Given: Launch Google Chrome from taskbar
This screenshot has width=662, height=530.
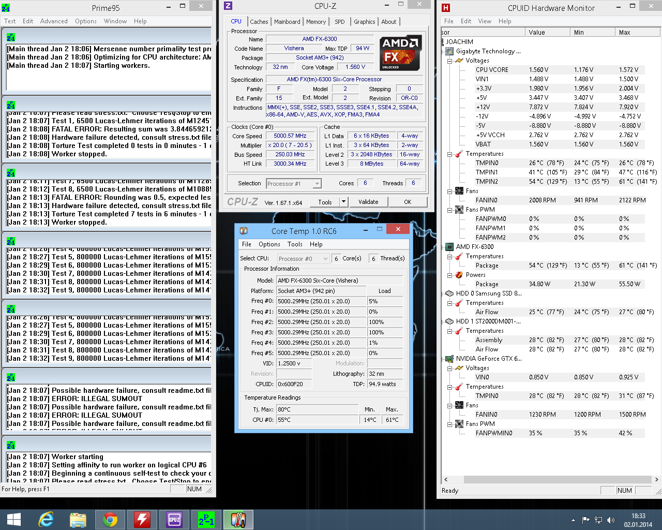Looking at the screenshot, I should point(110,519).
